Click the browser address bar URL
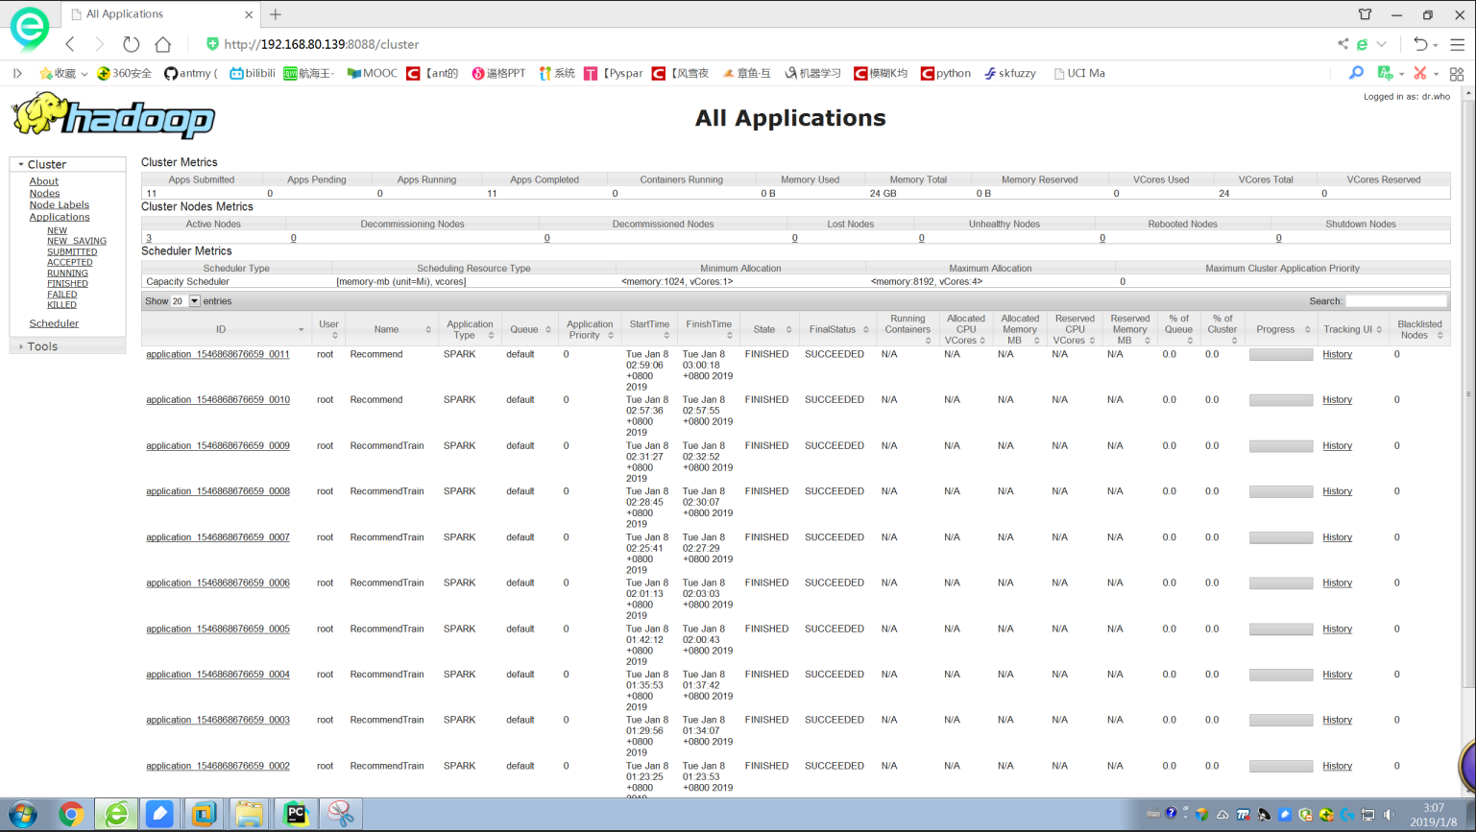Viewport: 1476px width, 832px height. pyautogui.click(x=322, y=44)
